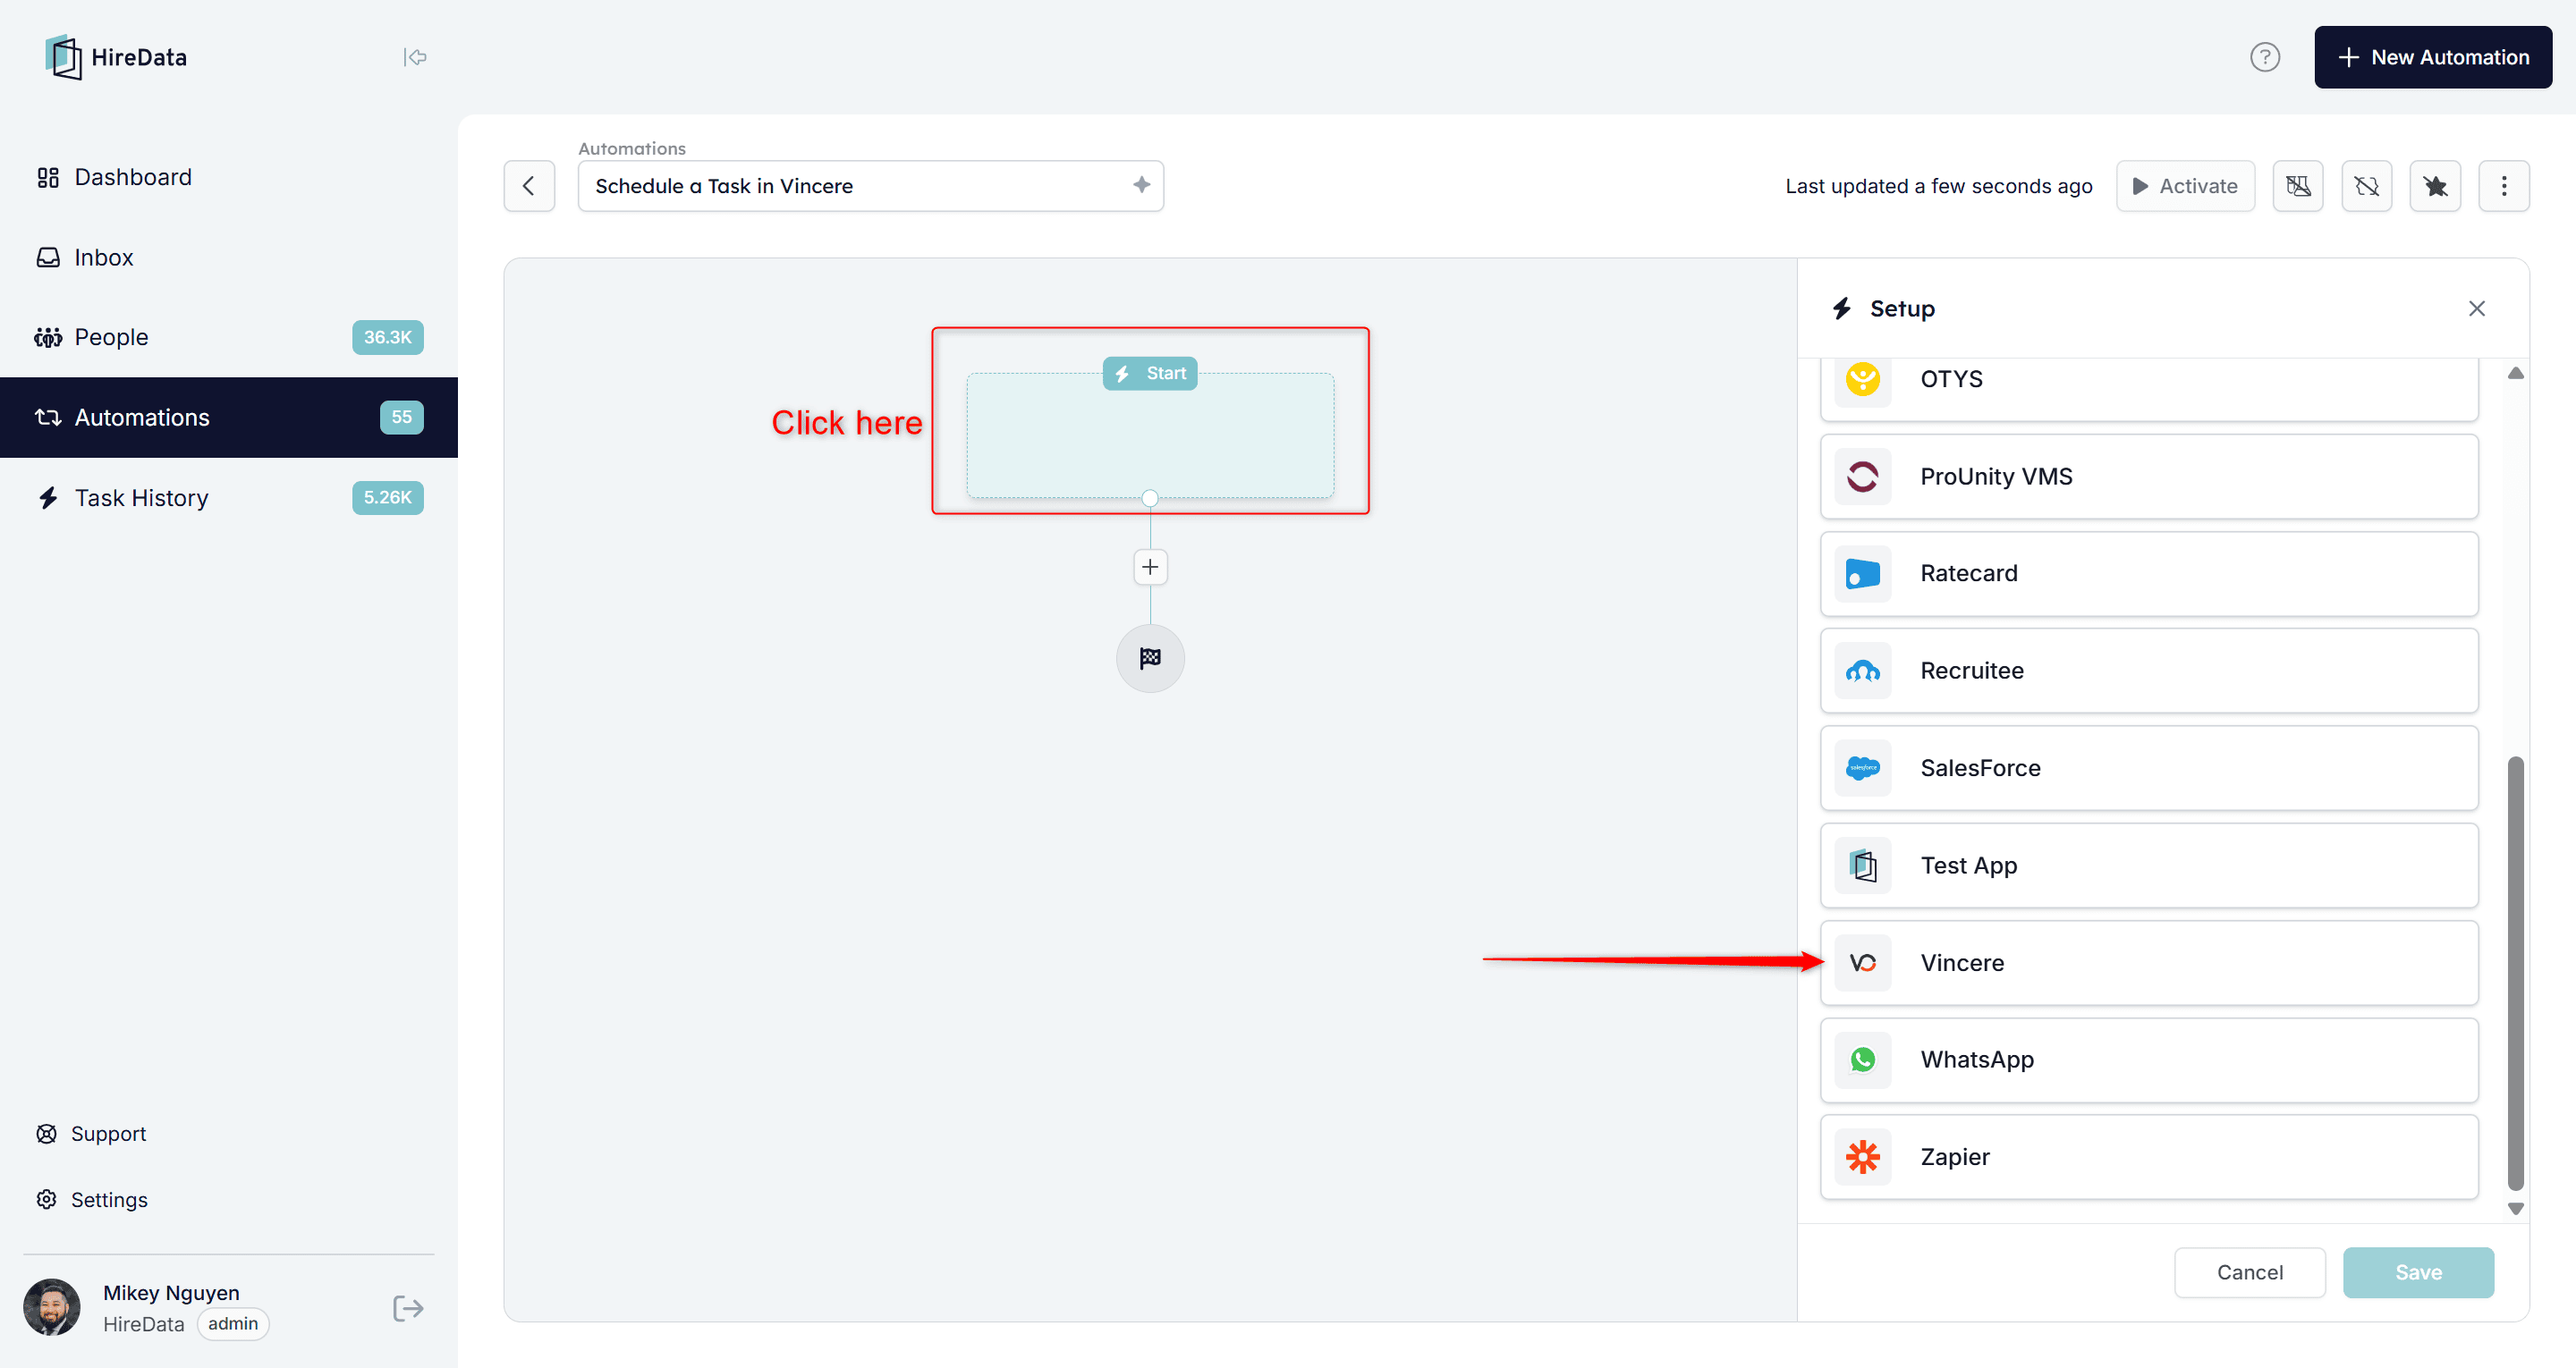Viewport: 2576px width, 1368px height.
Task: Select Automations in sidebar
Action: click(x=229, y=417)
